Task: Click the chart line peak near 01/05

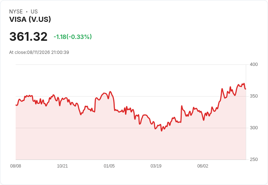Action: [110, 92]
